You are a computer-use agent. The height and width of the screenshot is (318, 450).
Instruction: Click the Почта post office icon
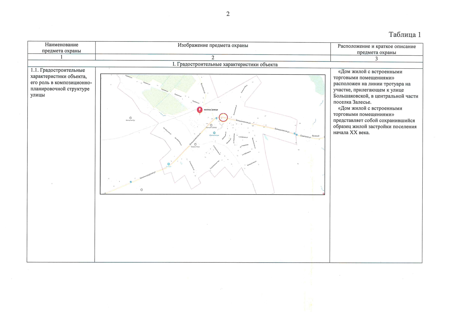[211, 125]
